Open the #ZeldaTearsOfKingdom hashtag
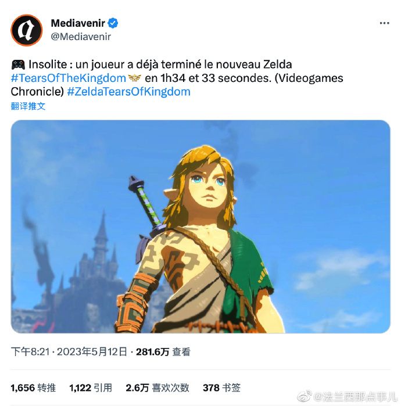Image resolution: width=401 pixels, height=406 pixels. coord(129,92)
